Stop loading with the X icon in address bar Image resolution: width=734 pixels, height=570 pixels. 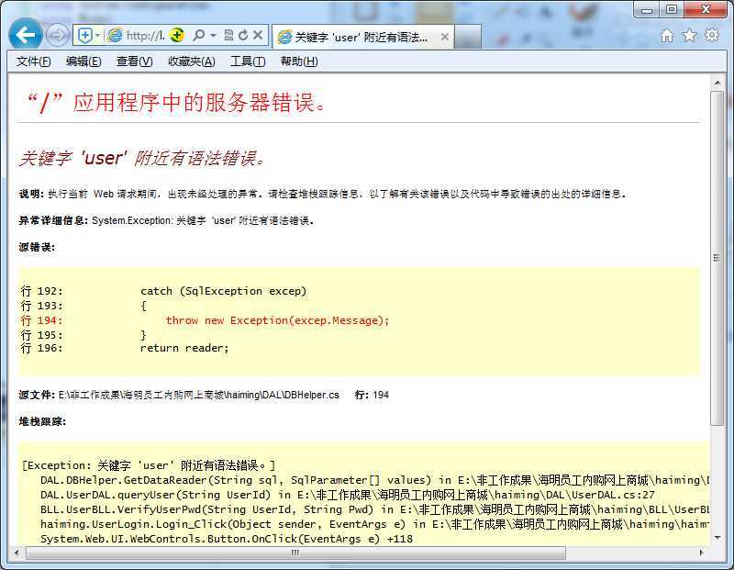click(x=258, y=35)
